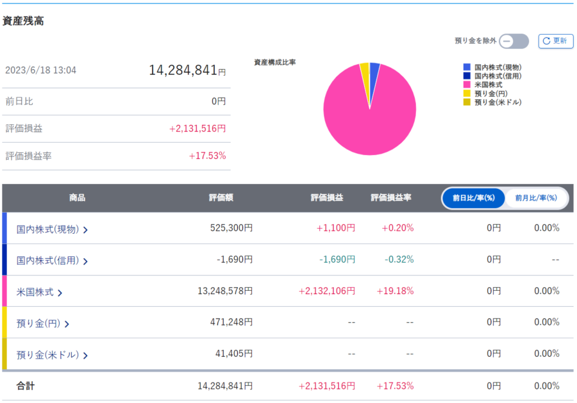Click the yellow 預り金(円) legend square

pos(467,94)
